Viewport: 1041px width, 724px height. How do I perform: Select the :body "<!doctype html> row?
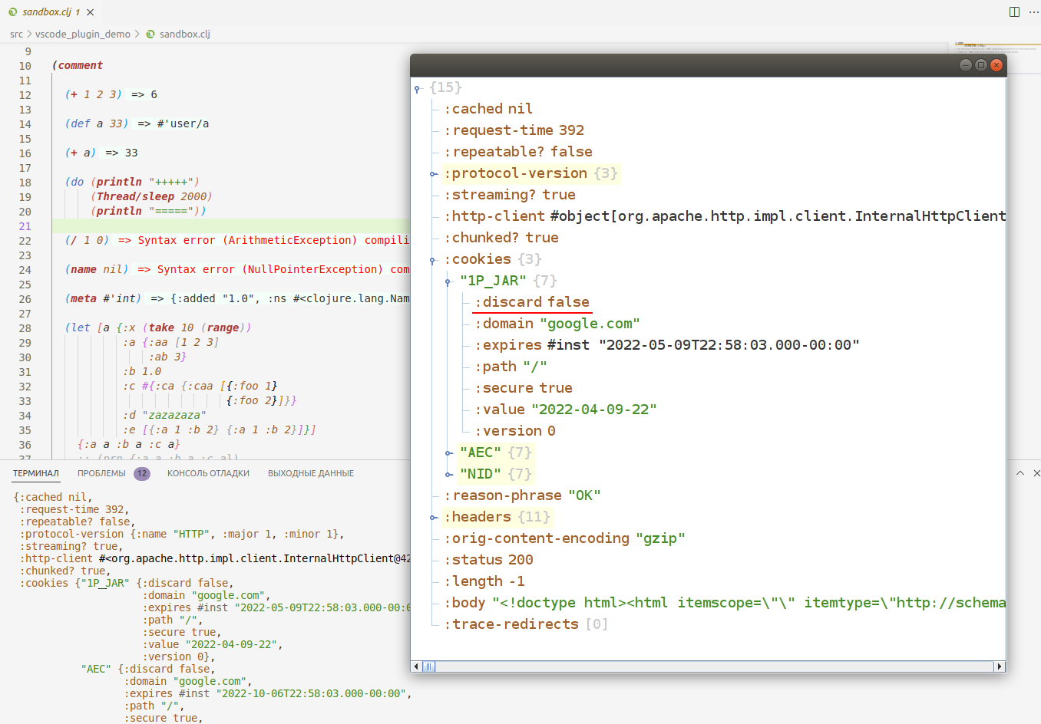[725, 603]
